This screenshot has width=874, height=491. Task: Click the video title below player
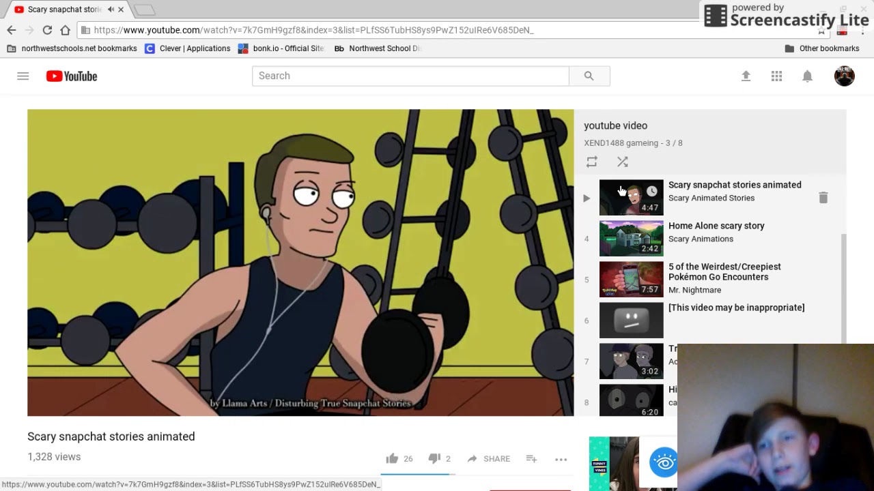[111, 436]
